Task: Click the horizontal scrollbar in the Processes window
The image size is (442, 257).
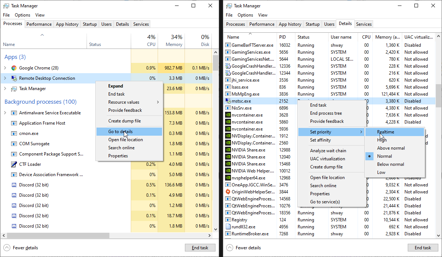Action: (x=106, y=235)
